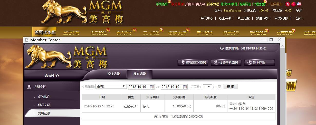Click the 设置BBIN密码 button

click(193, 63)
